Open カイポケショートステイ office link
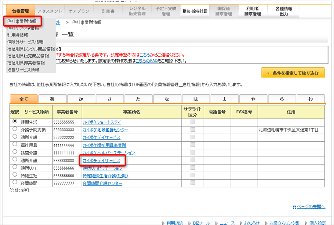Image resolution: width=334 pixels, height=225 pixels. click(102, 122)
